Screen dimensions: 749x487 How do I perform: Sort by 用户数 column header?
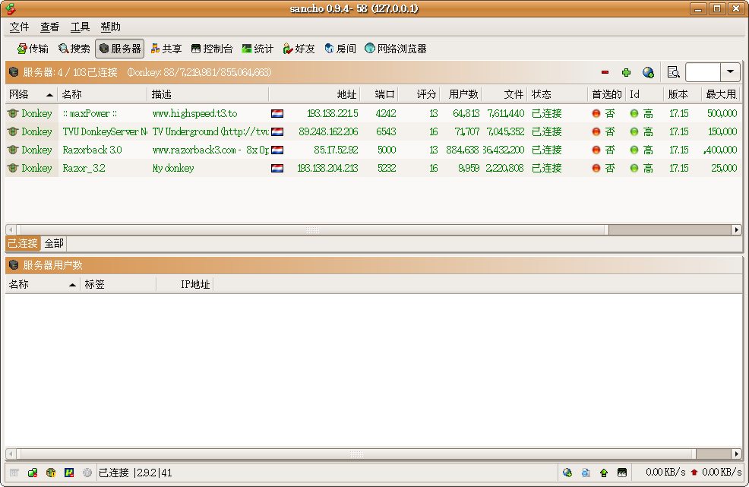click(461, 95)
